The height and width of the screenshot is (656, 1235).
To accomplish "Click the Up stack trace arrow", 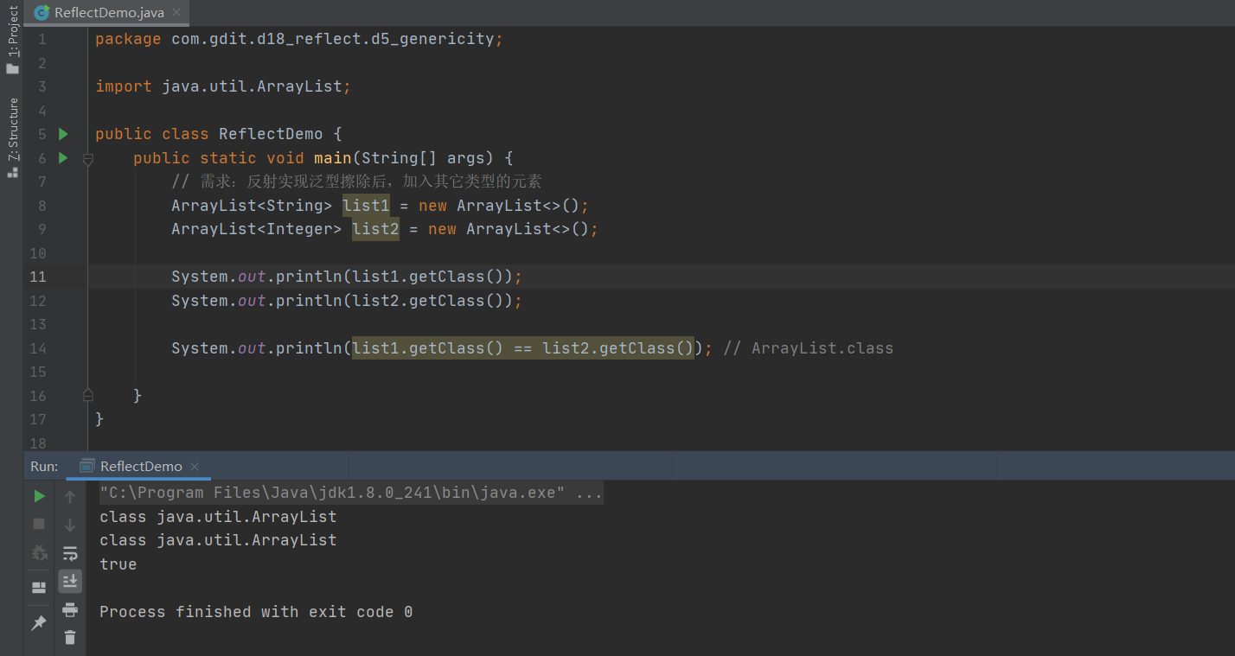I will pyautogui.click(x=70, y=497).
